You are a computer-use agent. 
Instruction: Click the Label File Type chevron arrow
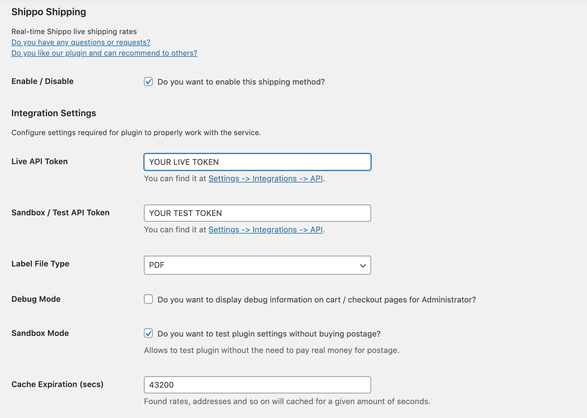[x=363, y=266]
